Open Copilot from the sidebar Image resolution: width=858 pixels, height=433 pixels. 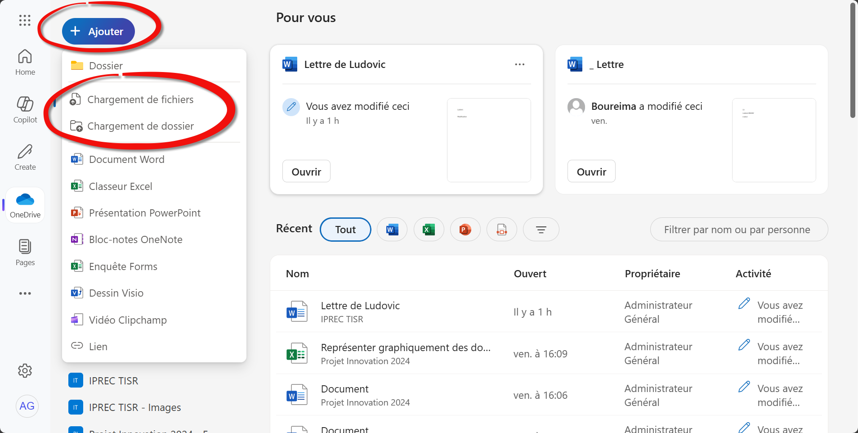coord(25,109)
